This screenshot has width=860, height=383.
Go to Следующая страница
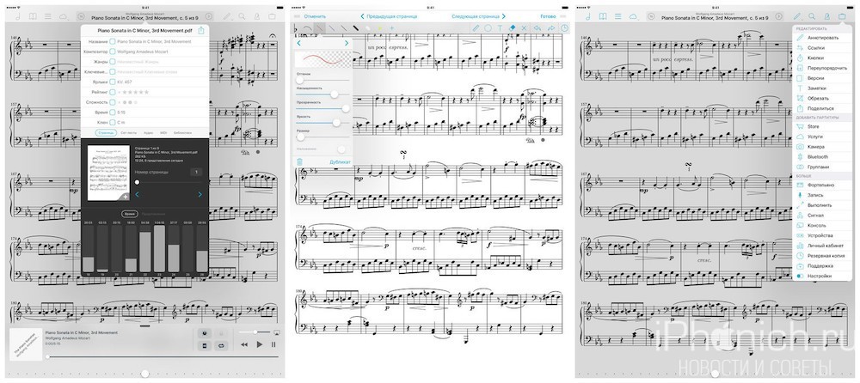click(x=478, y=16)
